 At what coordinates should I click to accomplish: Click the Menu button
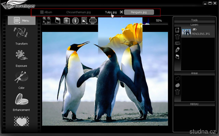click(21, 20)
